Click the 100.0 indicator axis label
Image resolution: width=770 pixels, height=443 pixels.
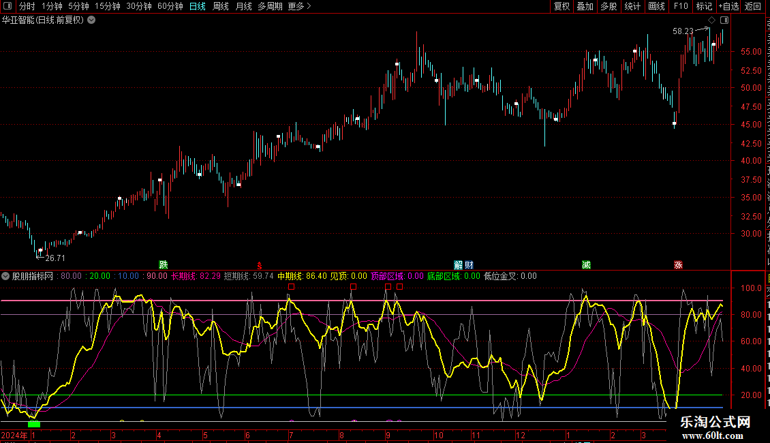[751, 288]
